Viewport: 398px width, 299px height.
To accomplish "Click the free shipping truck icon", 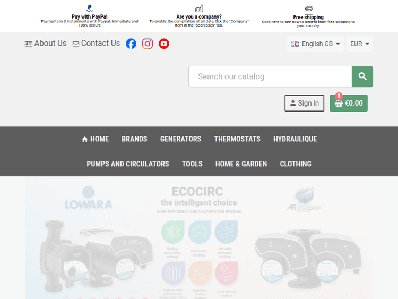I will 308,8.
